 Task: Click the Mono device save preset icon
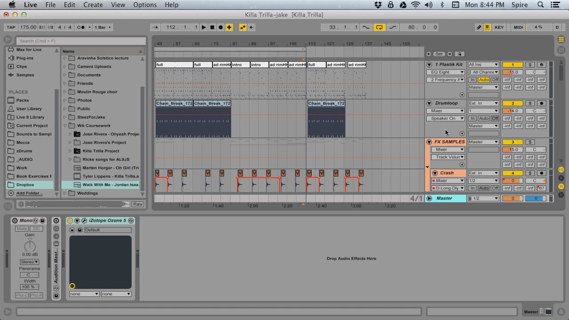coord(42,220)
